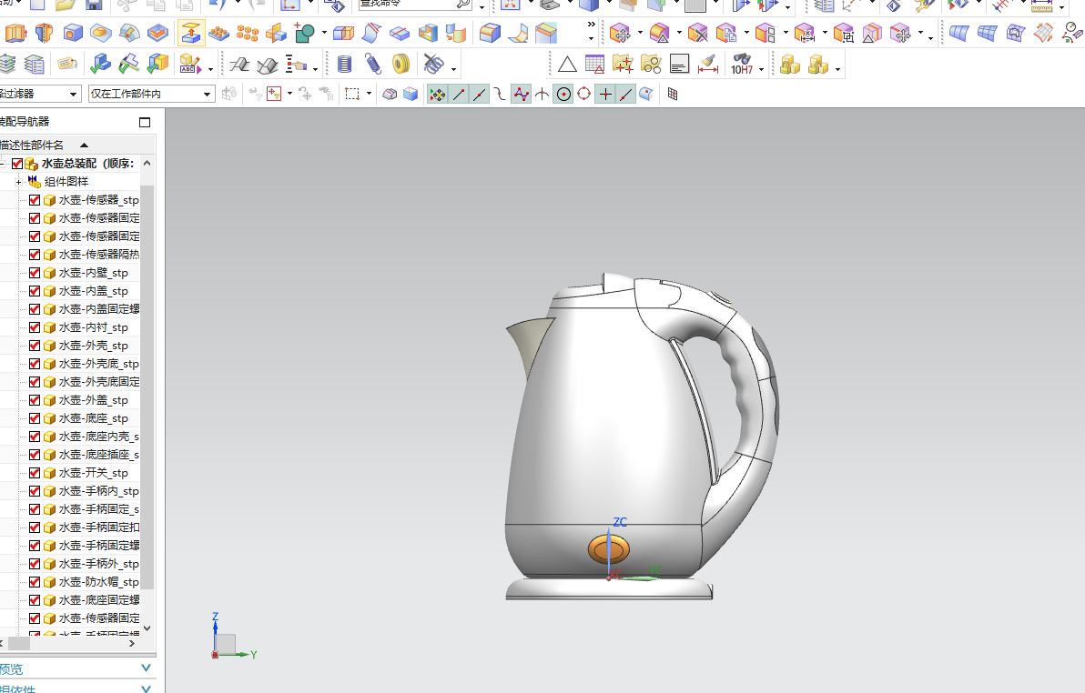The image size is (1085, 693).
Task: Click the navigator horizontal scrollbar right arrow
Action: pyautogui.click(x=132, y=643)
